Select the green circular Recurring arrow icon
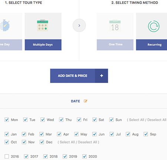The image size is (167, 160). (x=154, y=26)
